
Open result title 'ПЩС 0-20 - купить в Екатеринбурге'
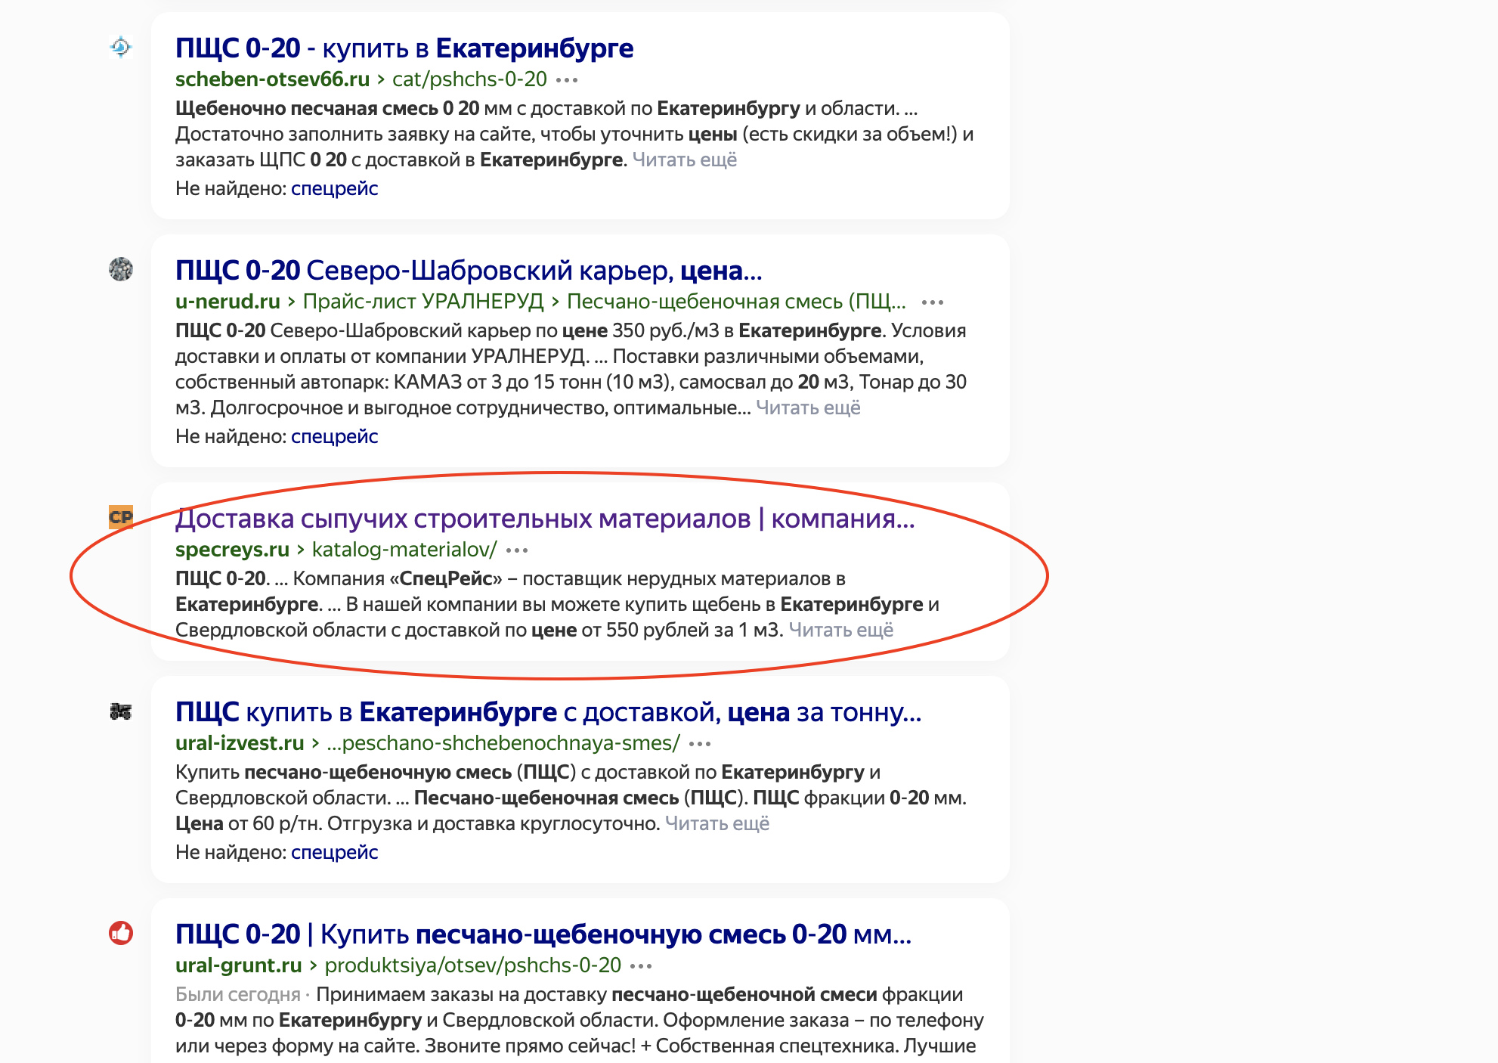405,48
